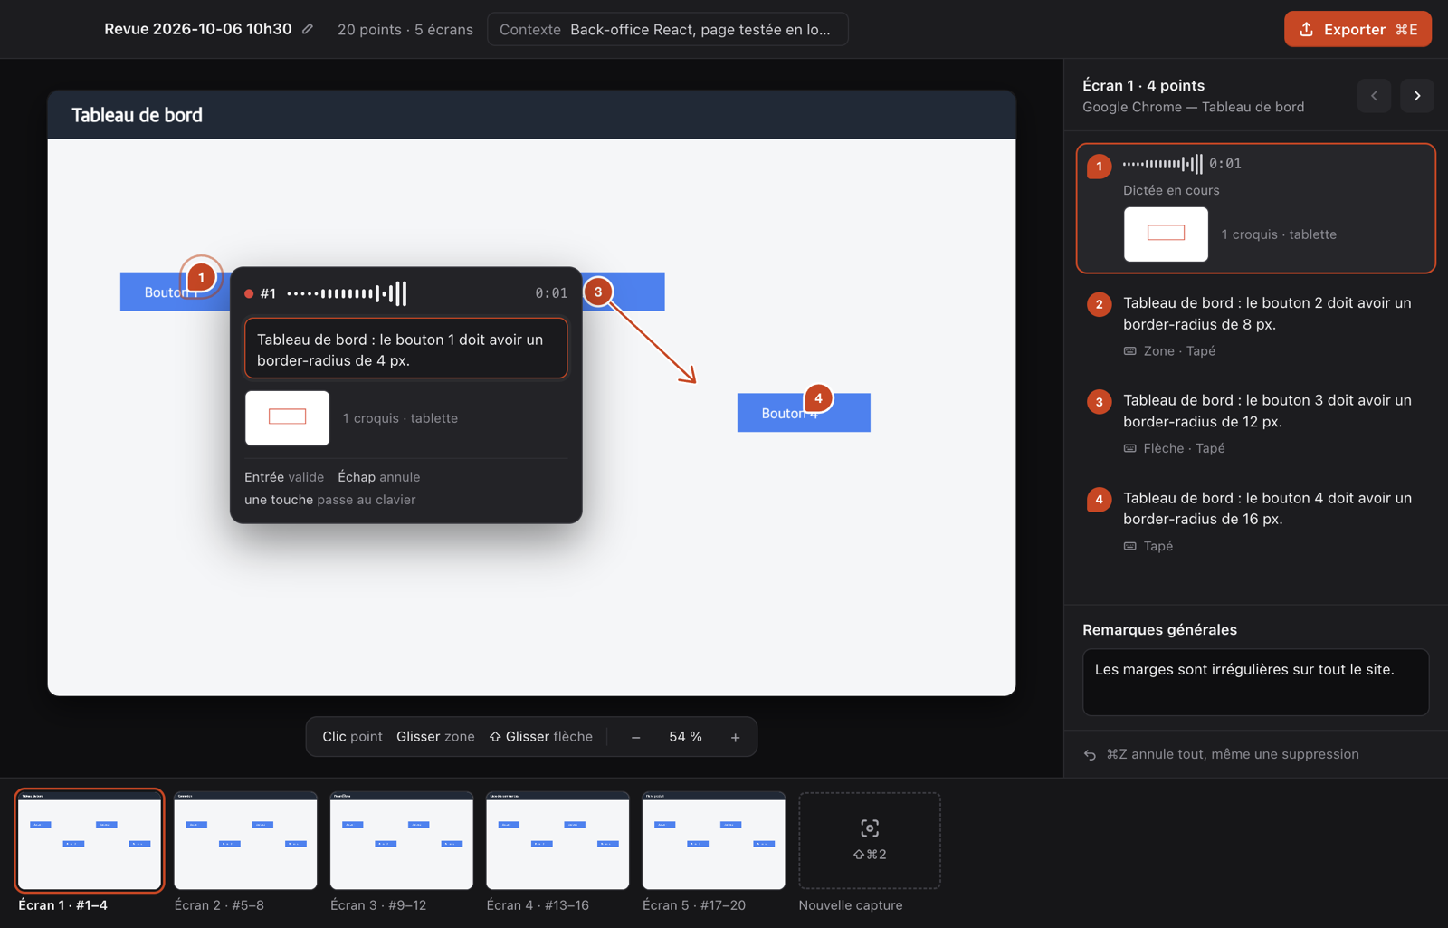The height and width of the screenshot is (928, 1448).
Task: Select marker 1 on the canvas
Action: tap(201, 277)
